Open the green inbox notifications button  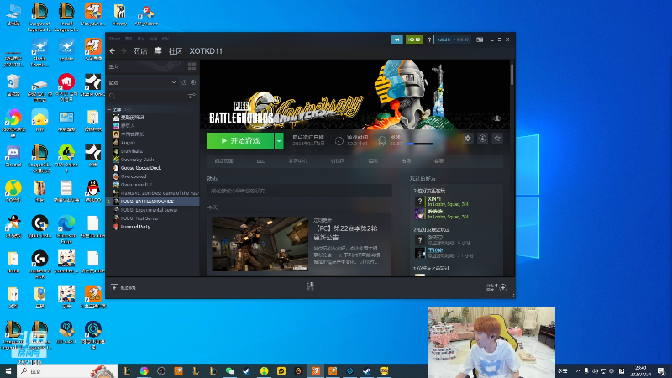414,39
